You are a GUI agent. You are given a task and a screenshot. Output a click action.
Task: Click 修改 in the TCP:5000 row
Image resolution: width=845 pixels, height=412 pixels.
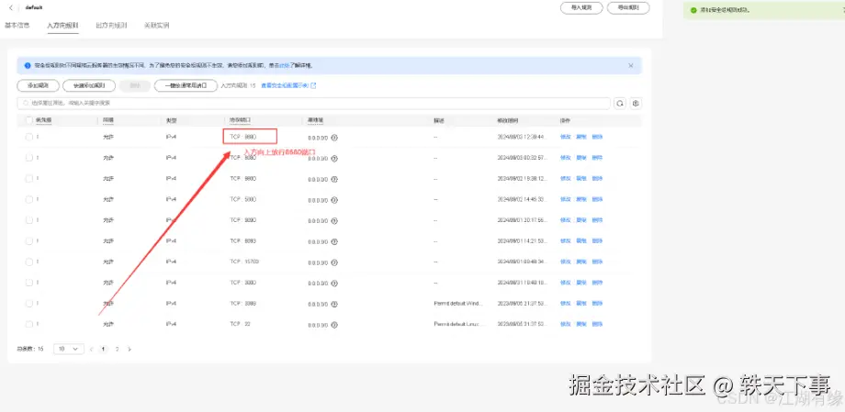(565, 199)
